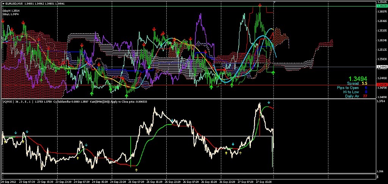The image size is (388, 184).
Task: Click the 24 Sep 07:30 time label
Action: click(x=81, y=181)
